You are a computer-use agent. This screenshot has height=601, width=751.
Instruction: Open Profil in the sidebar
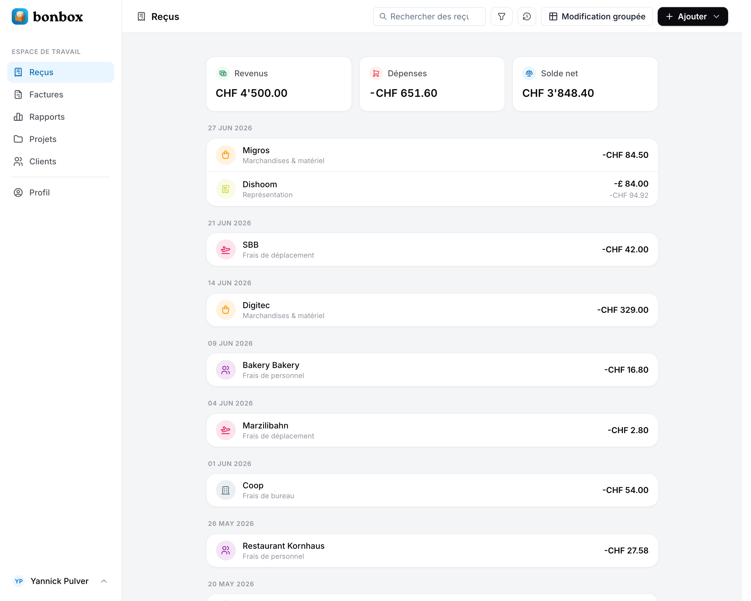coord(61,192)
